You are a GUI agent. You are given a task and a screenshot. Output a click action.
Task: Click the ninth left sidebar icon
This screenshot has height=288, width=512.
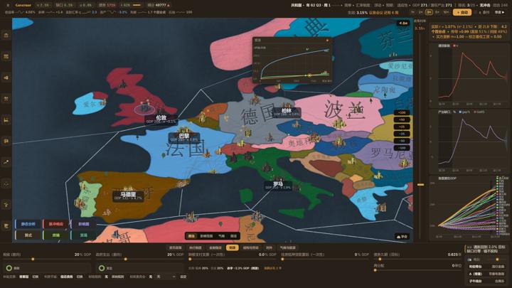6,205
